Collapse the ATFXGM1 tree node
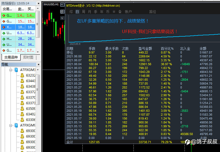 coord(11,70)
